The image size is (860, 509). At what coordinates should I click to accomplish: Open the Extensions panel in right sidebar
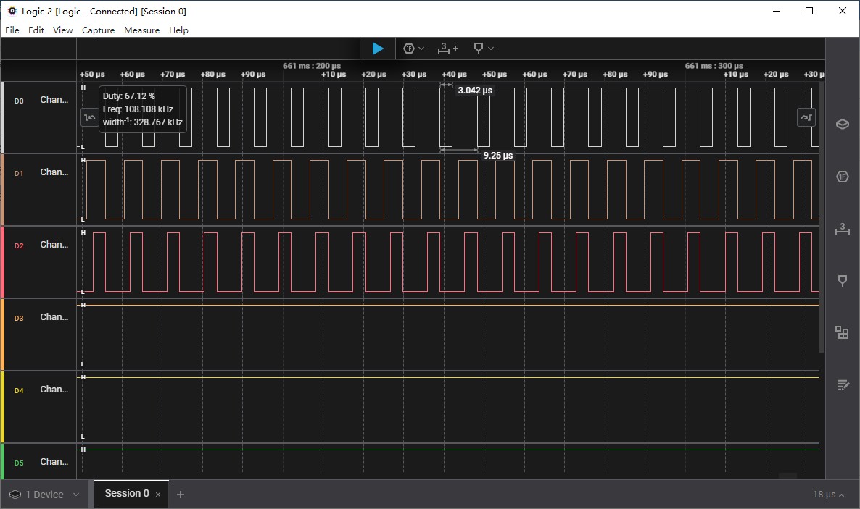(x=842, y=332)
